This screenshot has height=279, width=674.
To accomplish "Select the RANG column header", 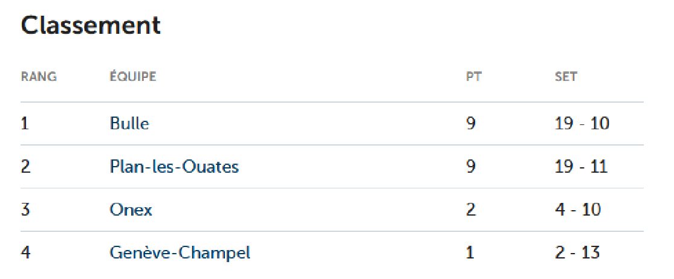I will [x=39, y=77].
